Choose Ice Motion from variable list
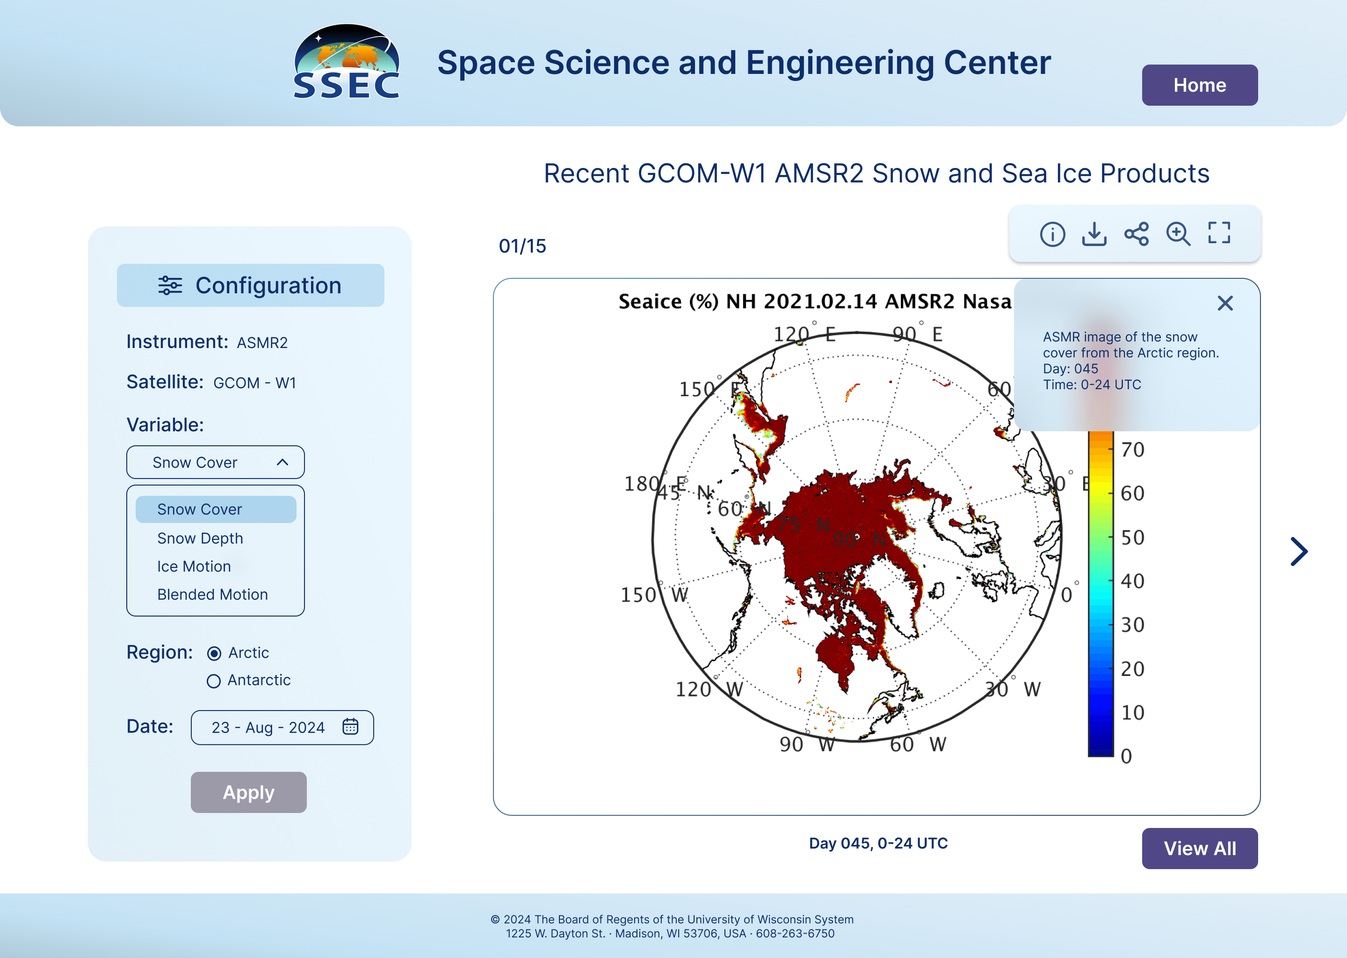The width and height of the screenshot is (1347, 958). (194, 566)
